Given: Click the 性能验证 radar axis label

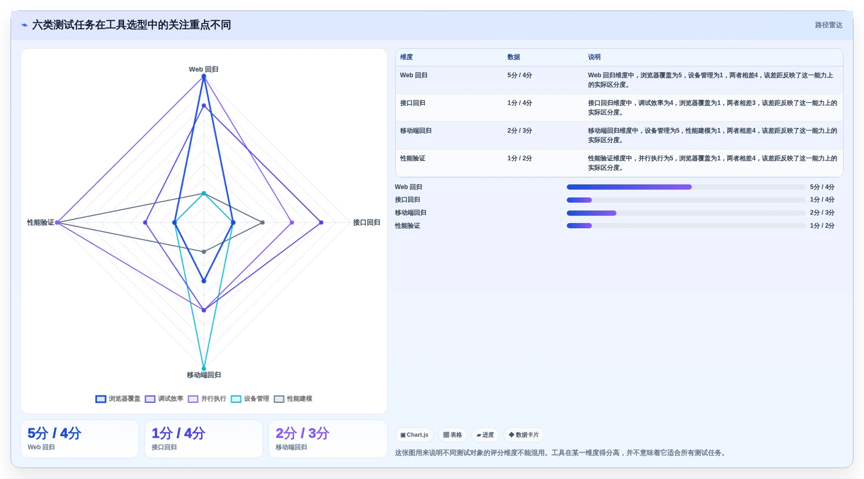Looking at the screenshot, I should coord(41,223).
